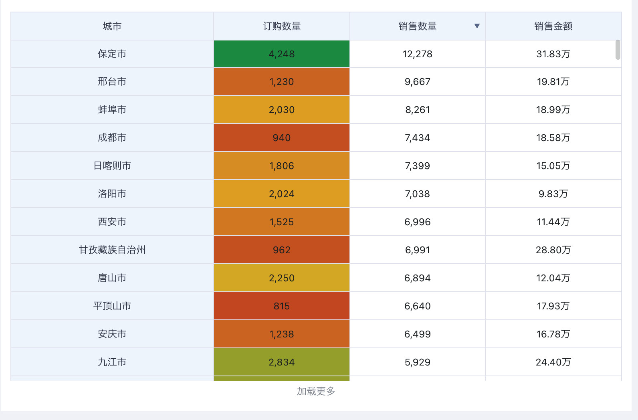The image size is (638, 420).
Task: Click the sales quantity value 6,991
Action: (x=418, y=250)
